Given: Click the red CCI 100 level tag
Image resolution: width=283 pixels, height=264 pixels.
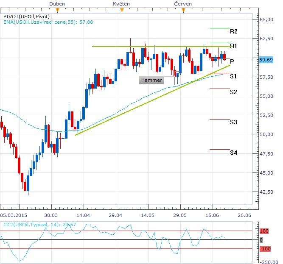Looking at the screenshot, I should point(264,231).
